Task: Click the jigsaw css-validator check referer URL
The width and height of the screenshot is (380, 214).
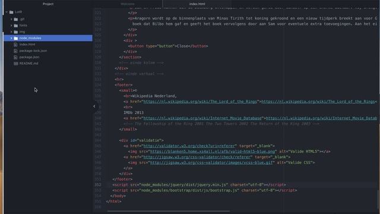Action: coord(197,157)
